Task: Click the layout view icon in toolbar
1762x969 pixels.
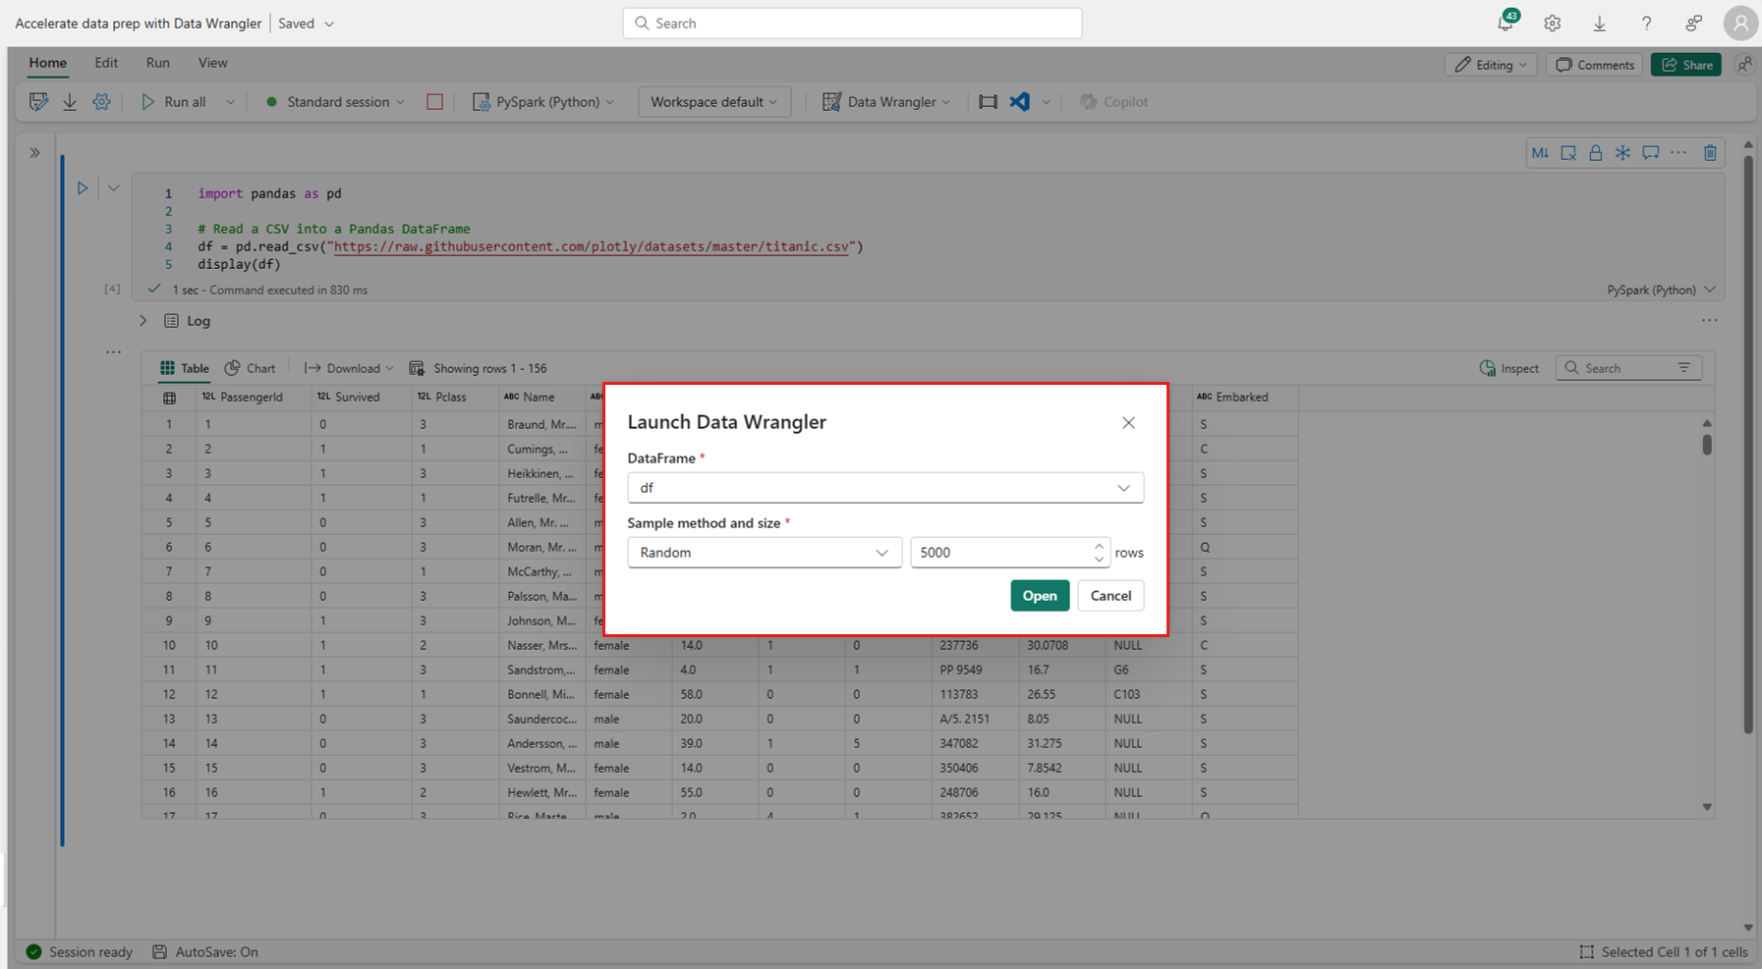Action: [x=989, y=102]
